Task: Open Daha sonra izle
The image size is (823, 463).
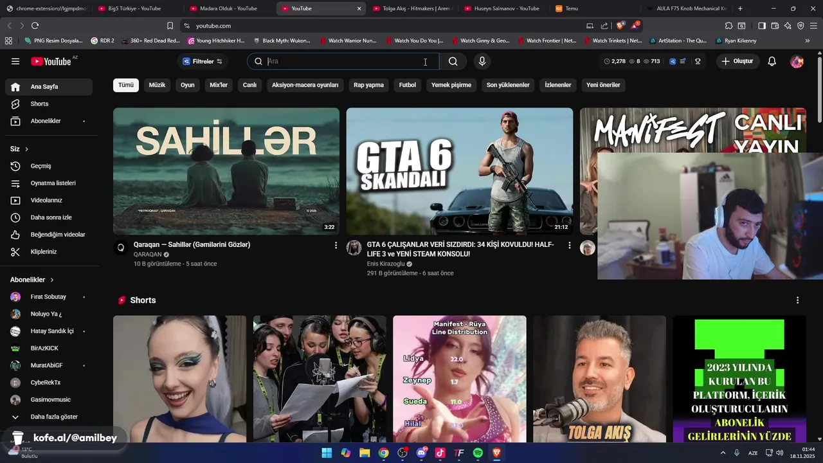Action: (49, 217)
